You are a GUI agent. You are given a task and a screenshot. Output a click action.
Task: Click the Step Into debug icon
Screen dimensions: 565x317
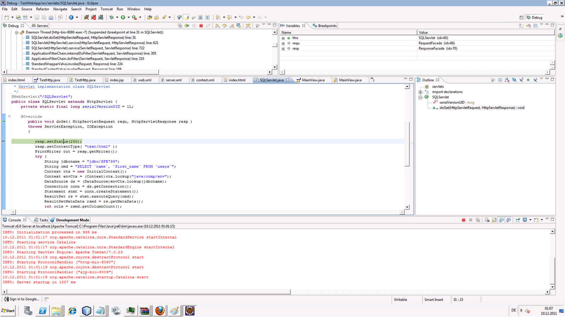(x=217, y=25)
